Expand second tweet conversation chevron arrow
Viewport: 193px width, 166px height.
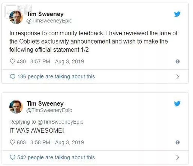177,158
